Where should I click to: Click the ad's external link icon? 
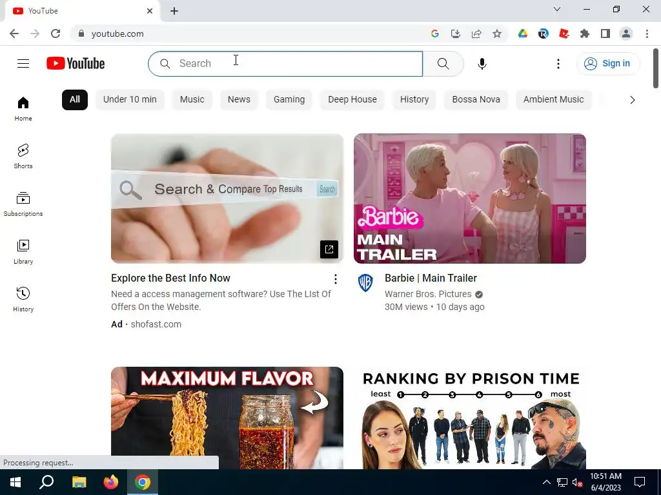click(x=329, y=249)
